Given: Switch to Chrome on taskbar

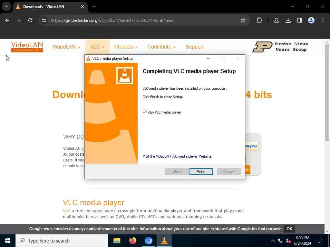Looking at the screenshot, I should coord(148,241).
